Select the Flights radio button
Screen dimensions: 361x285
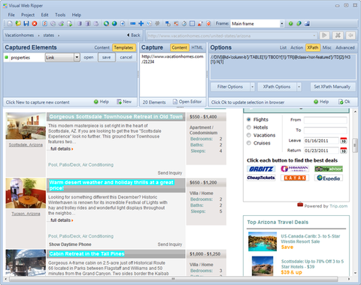249,120
